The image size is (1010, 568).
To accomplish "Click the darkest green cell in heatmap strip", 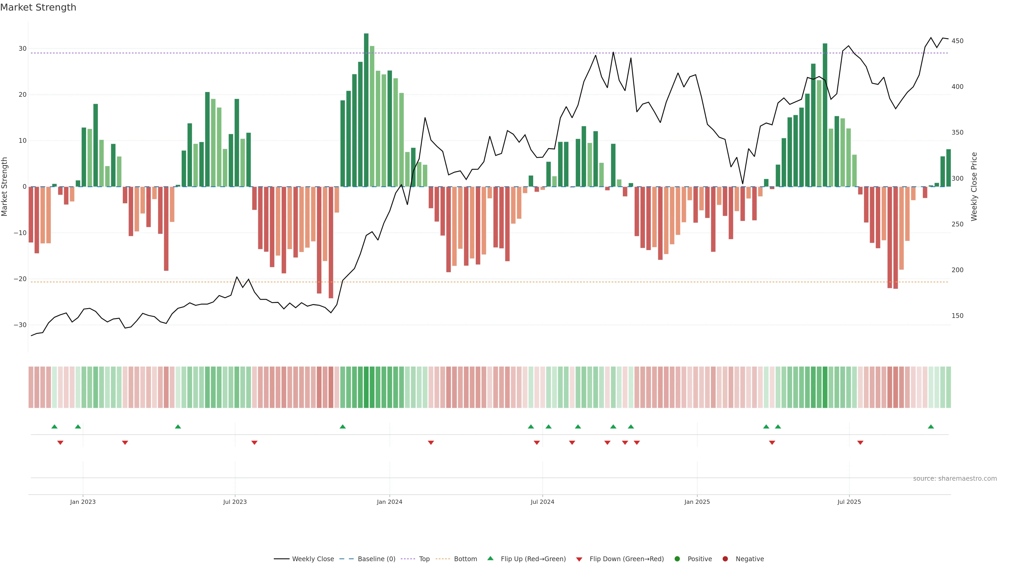I will (x=366, y=387).
